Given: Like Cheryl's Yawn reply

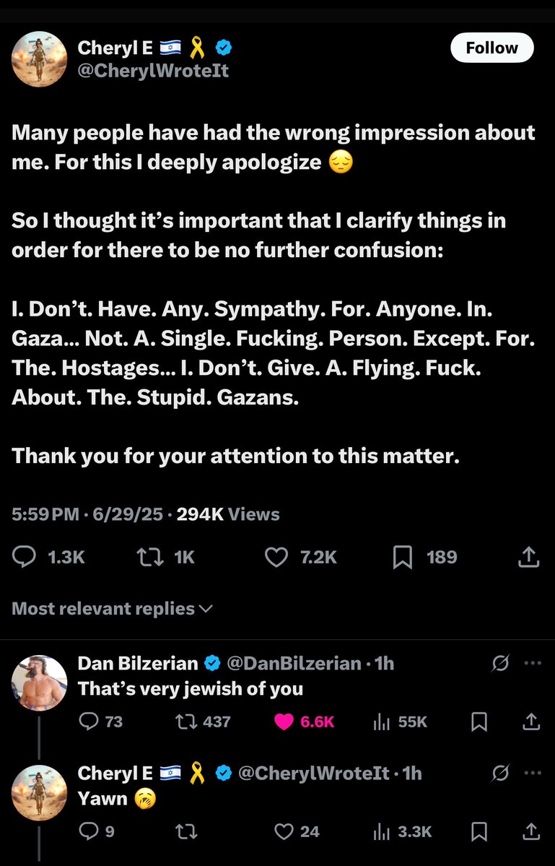Looking at the screenshot, I should (284, 831).
